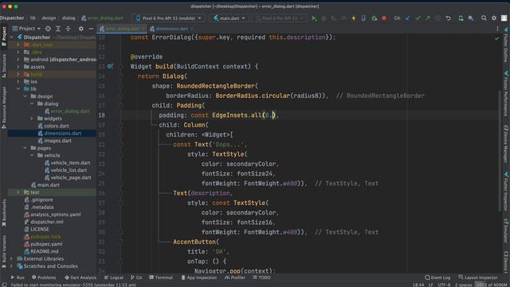Click Expand All in Project panel header
Image resolution: width=510 pixels, height=287 pixels.
58,29
